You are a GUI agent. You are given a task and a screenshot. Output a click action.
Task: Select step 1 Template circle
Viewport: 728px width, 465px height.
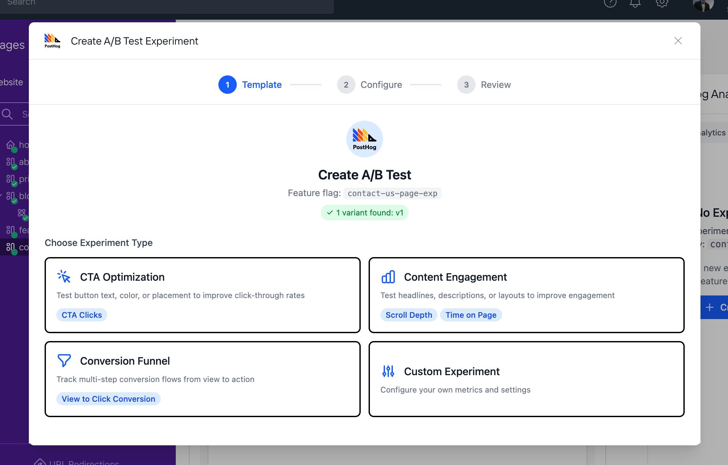[227, 85]
